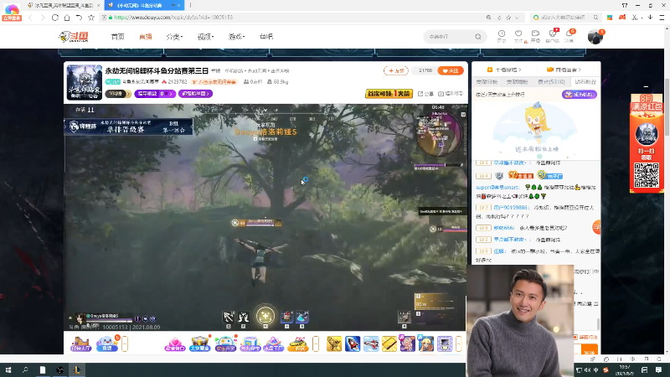Select the blonde character gift

pos(426,343)
